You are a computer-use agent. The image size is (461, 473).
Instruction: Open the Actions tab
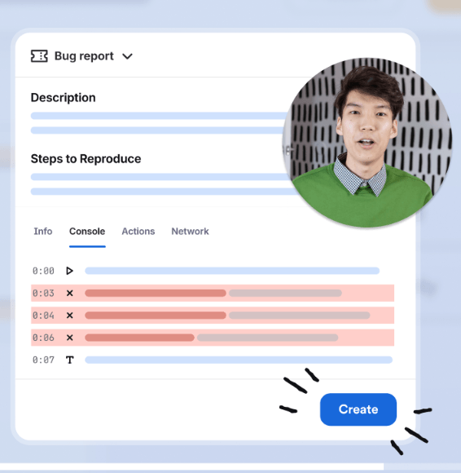pos(138,232)
